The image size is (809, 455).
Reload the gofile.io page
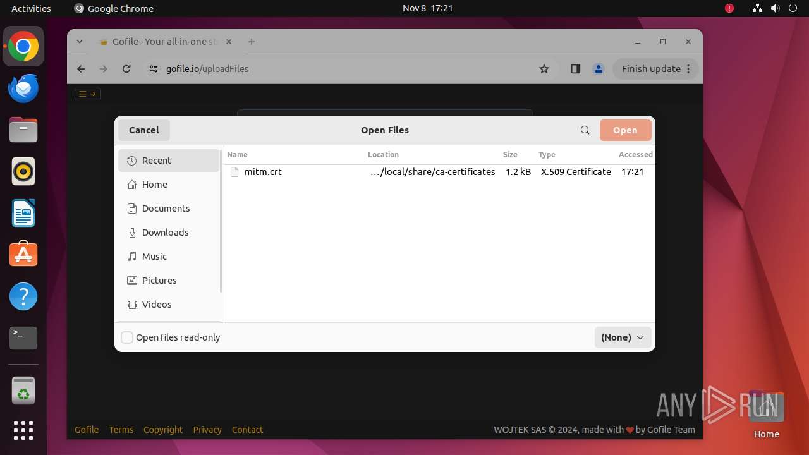126,69
